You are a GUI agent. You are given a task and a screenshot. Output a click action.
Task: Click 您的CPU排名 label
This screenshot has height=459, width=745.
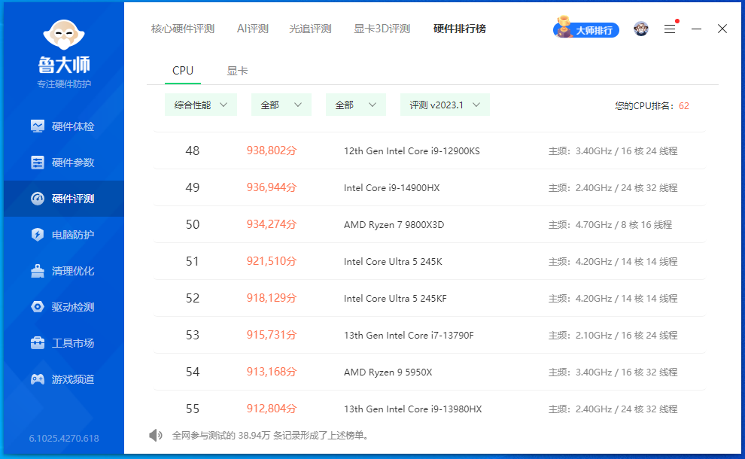(644, 106)
